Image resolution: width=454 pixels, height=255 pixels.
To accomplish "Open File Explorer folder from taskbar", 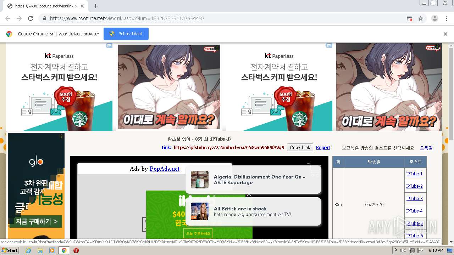I will 40,250.
